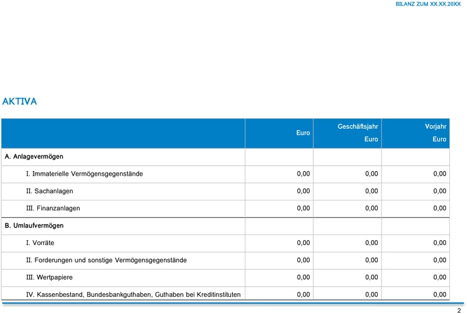Screen dimensions: 467x314
Task: Select 'II. Forderungen und sonstige Vermögensgegenstände' label
Action: pos(106,260)
